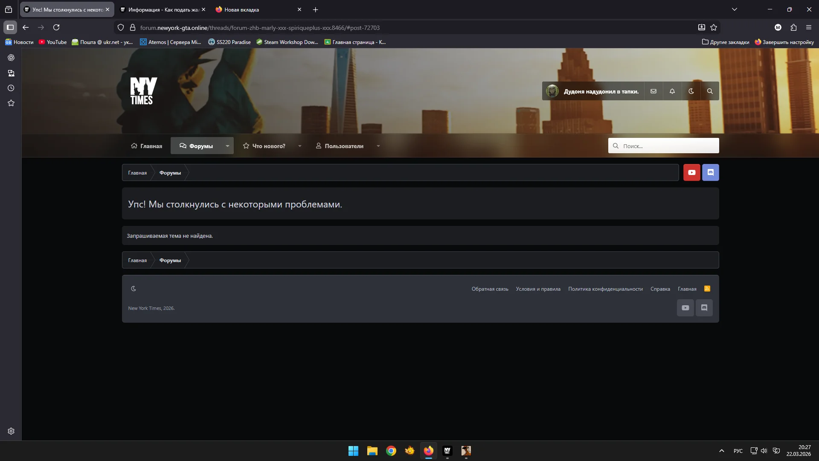
Task: Expand the Форумы menu dropdown arrow
Action: tap(227, 146)
